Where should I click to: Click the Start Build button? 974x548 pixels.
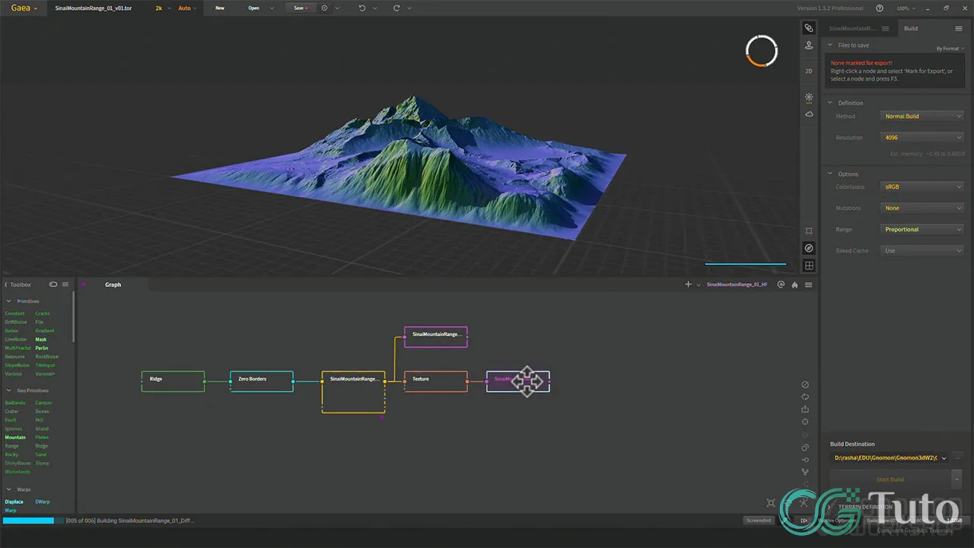tap(890, 479)
